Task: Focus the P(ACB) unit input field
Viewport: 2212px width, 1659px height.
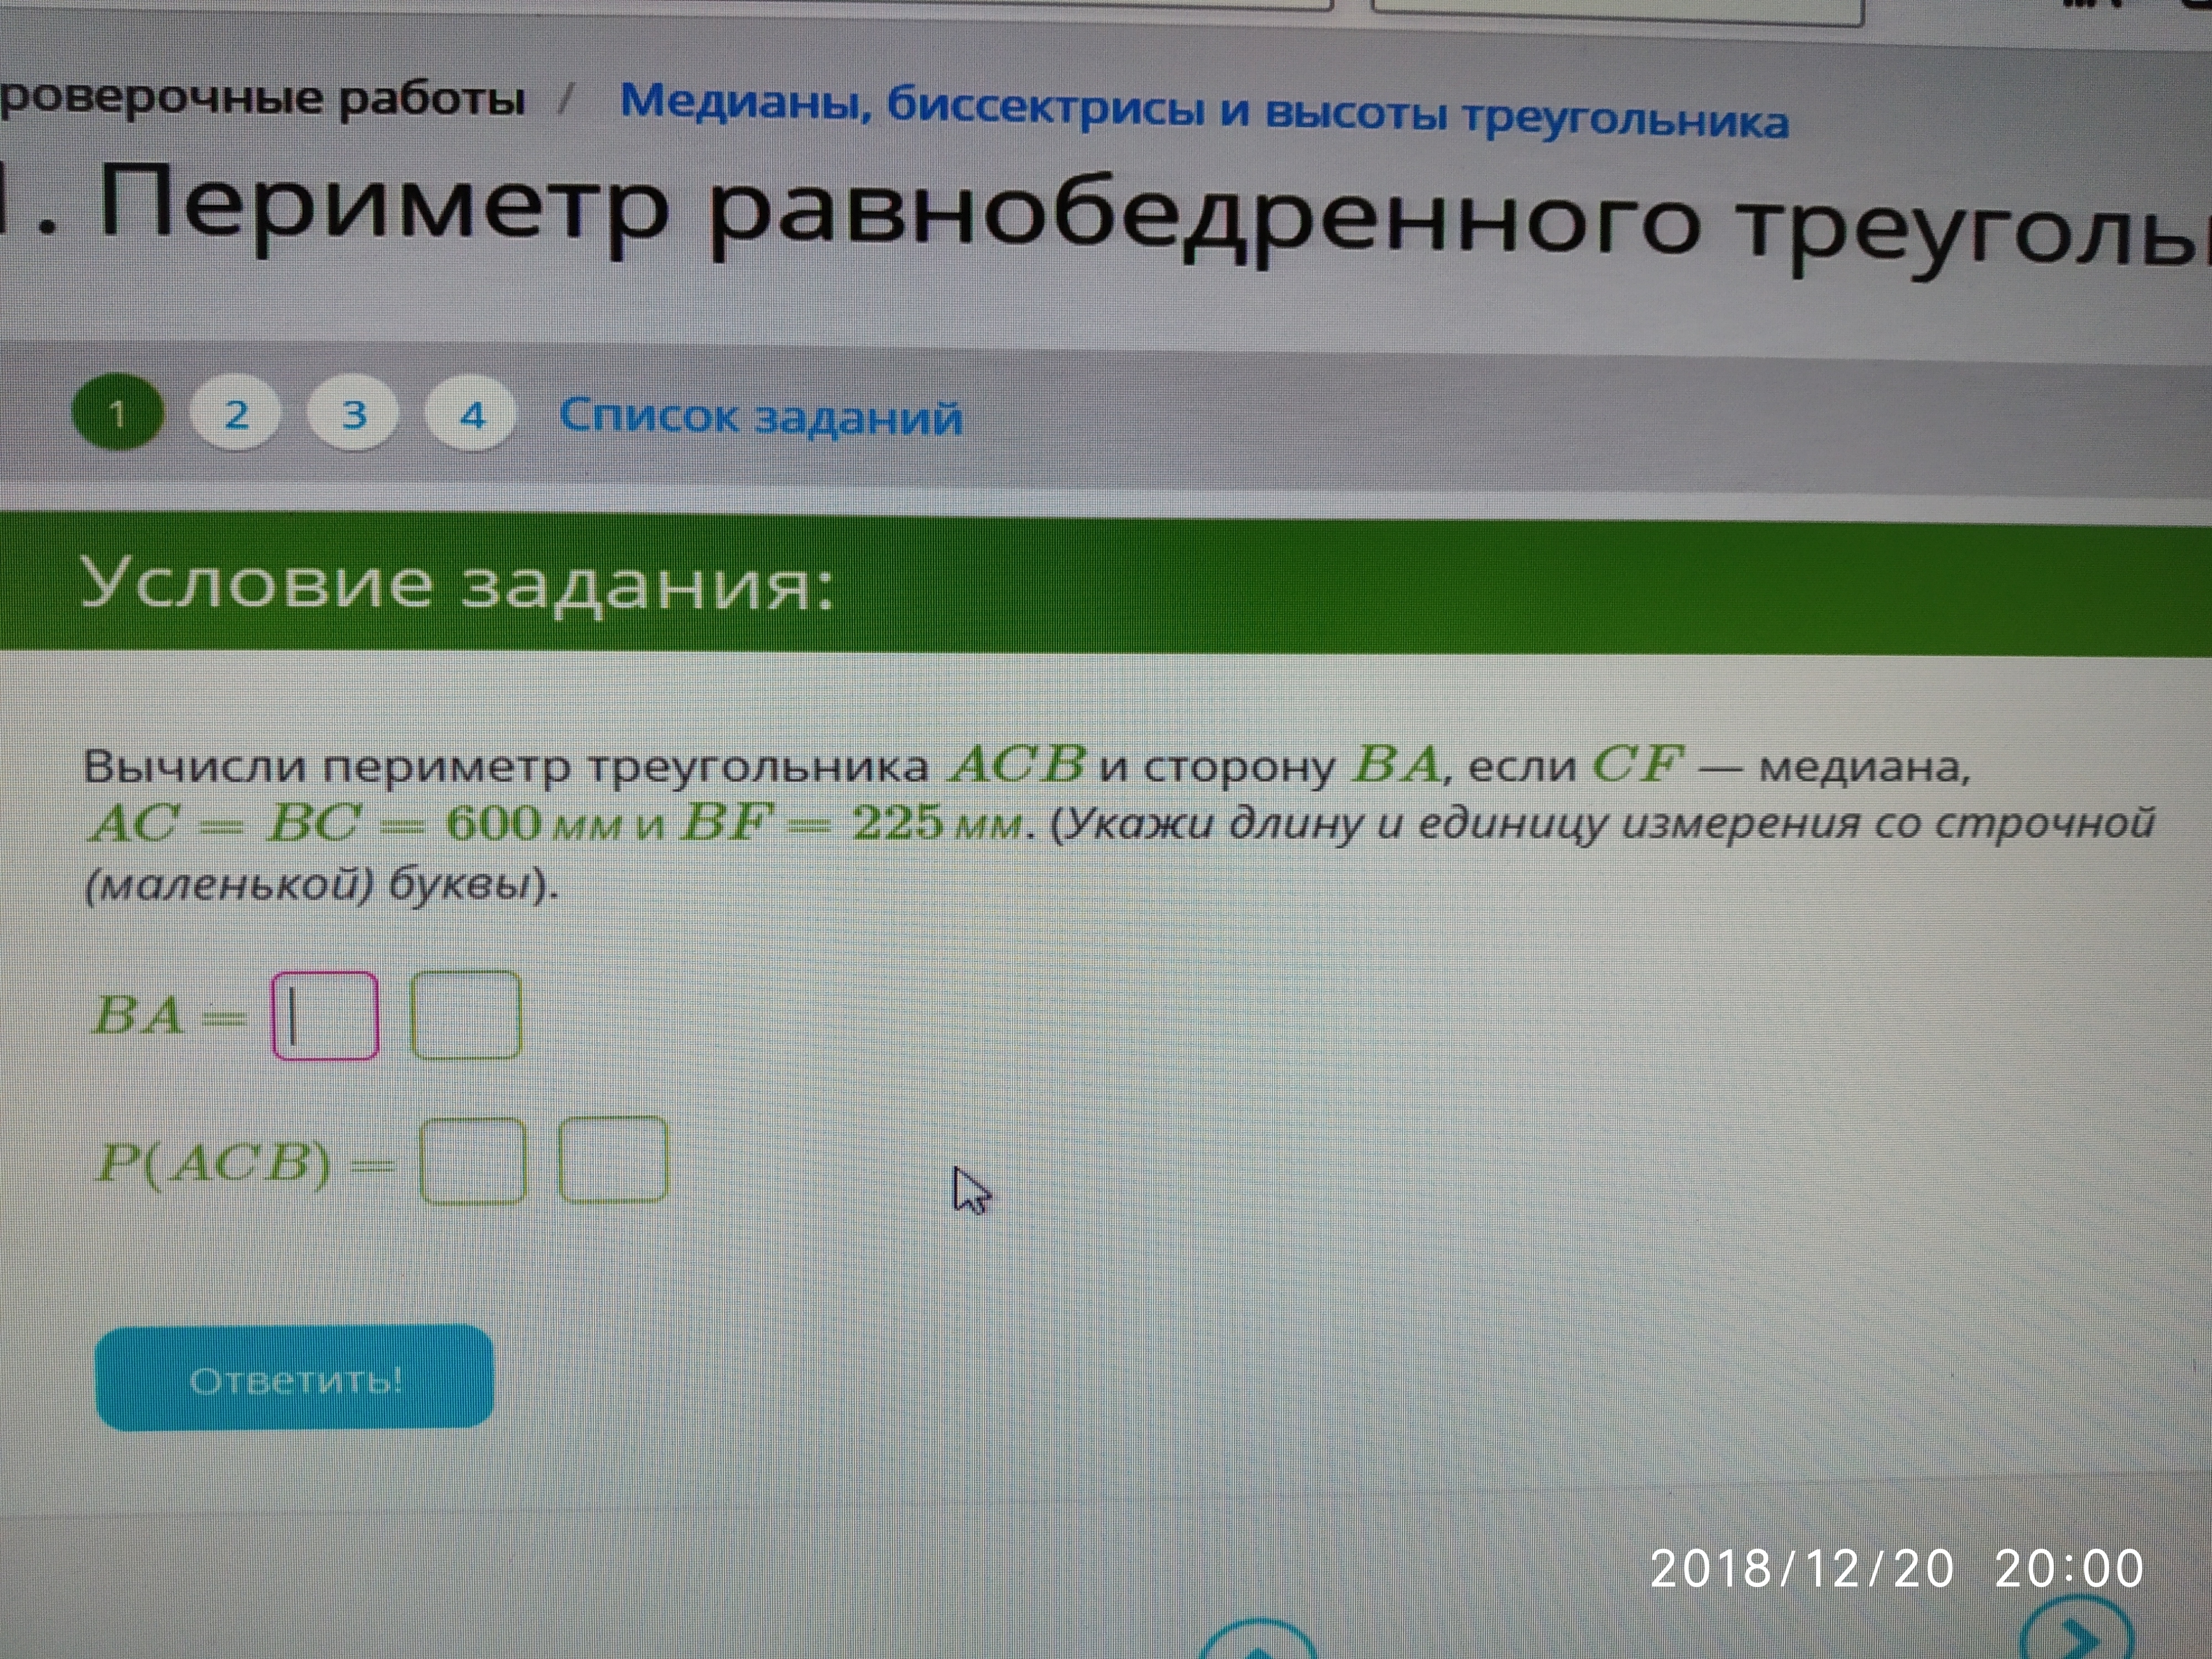Action: [x=613, y=1160]
